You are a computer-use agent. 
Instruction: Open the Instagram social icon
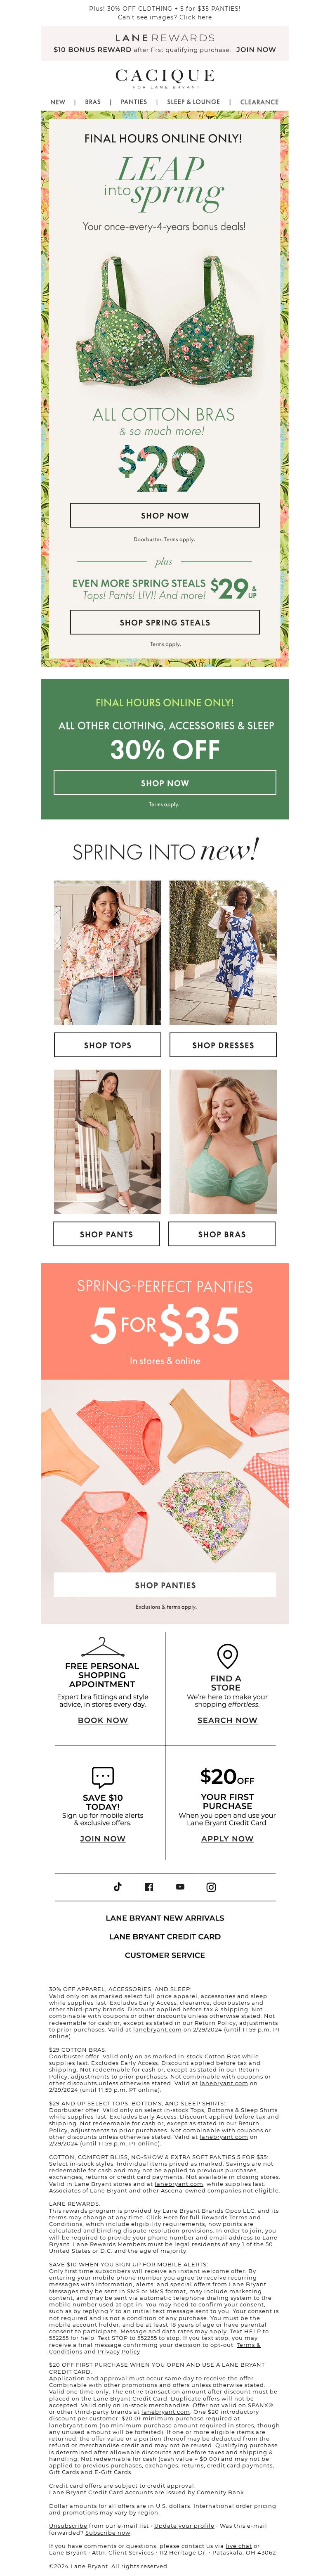(x=211, y=1887)
